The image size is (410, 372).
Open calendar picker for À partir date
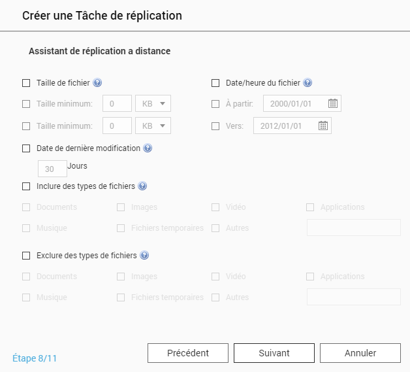[333, 103]
